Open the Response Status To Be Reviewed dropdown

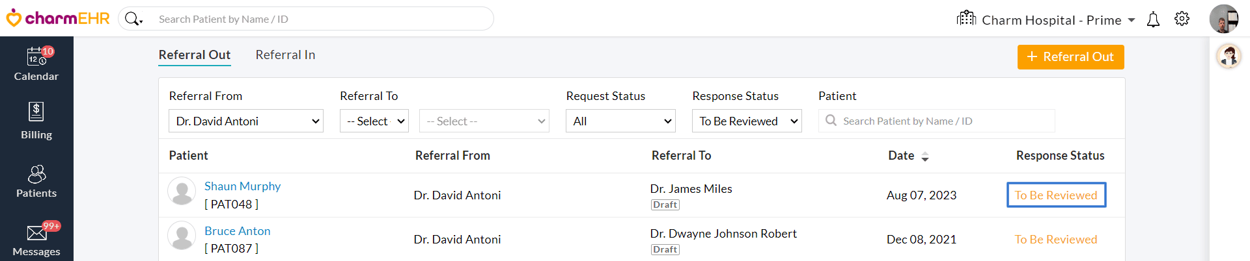pos(747,121)
